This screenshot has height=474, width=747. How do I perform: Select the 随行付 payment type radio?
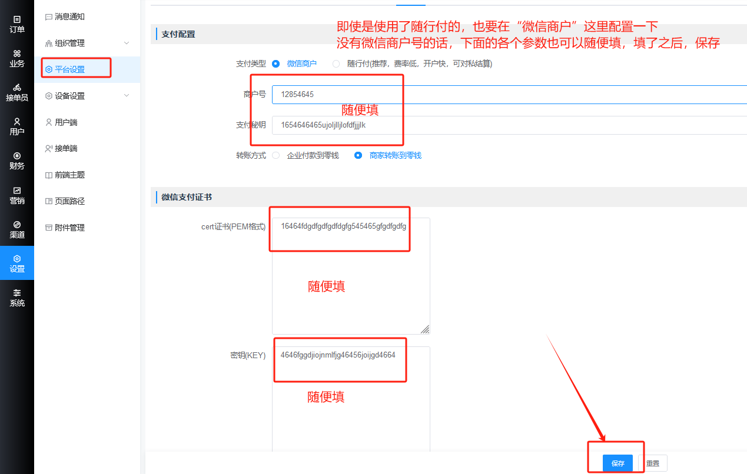click(x=336, y=64)
